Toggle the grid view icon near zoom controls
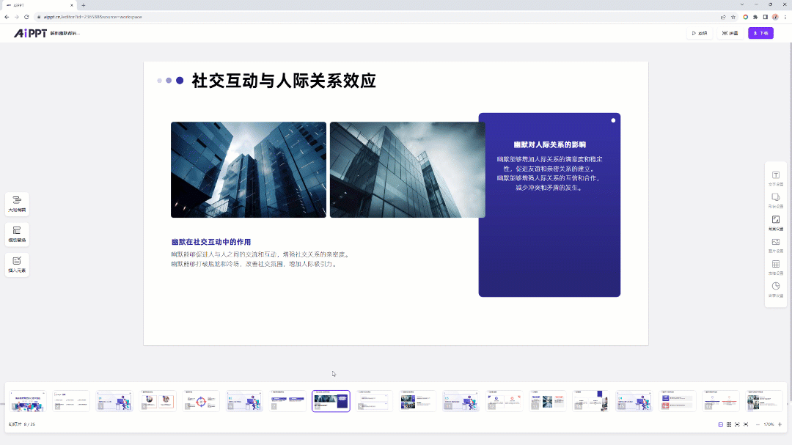Image resolution: width=792 pixels, height=445 pixels. coord(728,424)
